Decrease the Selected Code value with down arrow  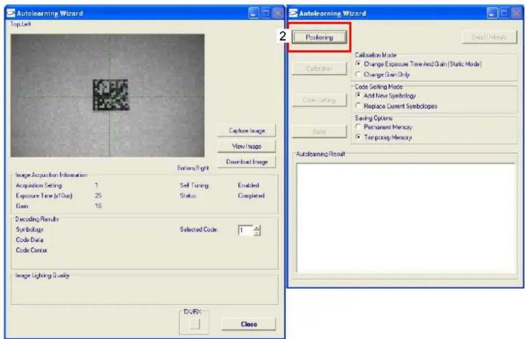click(257, 233)
